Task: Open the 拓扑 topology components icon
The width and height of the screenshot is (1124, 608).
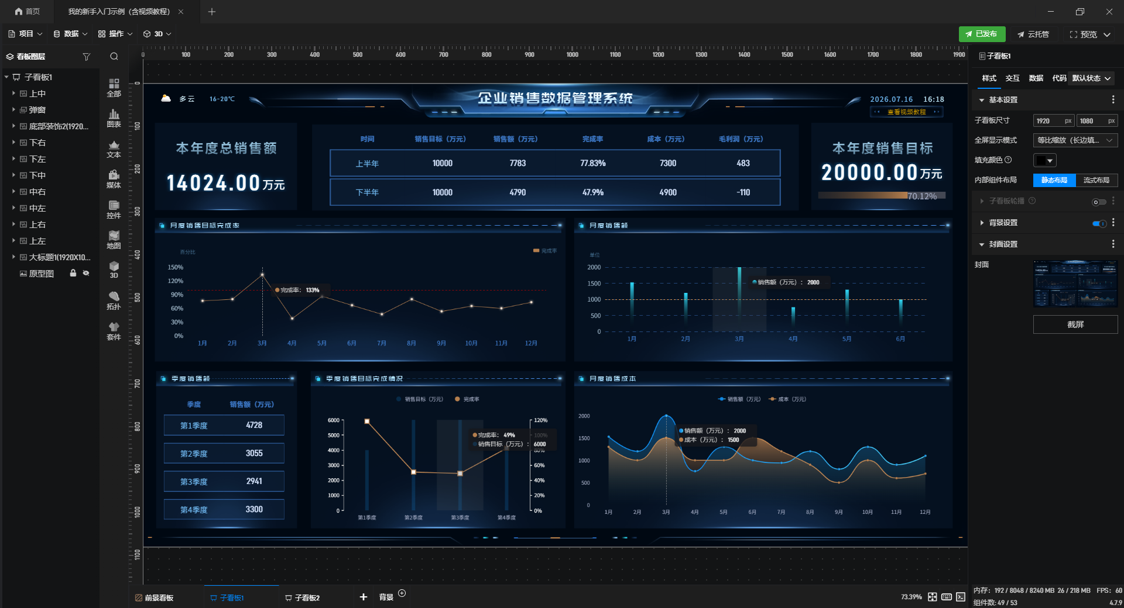Action: (114, 300)
